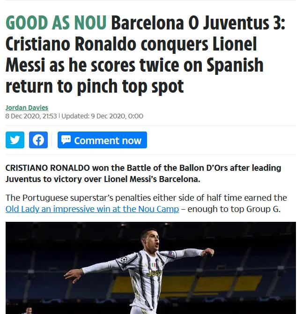Image resolution: width=303 pixels, height=314 pixels.
Task: Click the "8 Dec 2020, 21:53" publish date
Action: point(31,116)
